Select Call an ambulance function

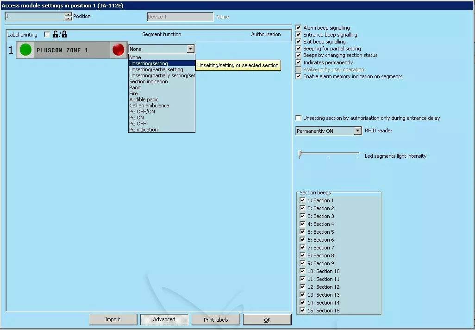click(162, 106)
